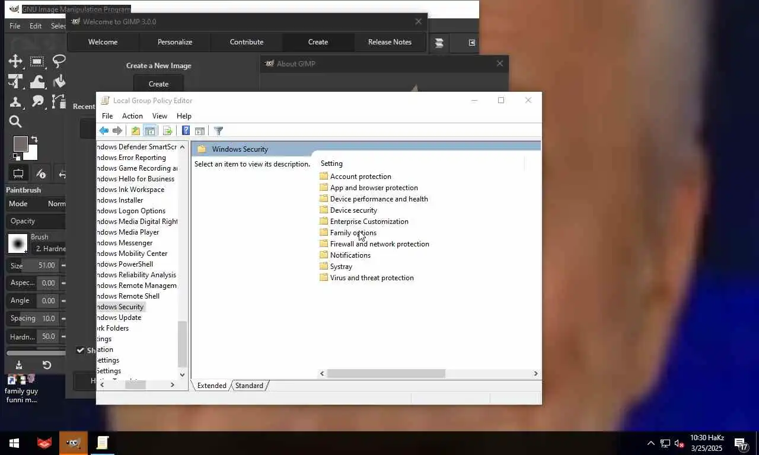Toggle the checked checkbox in GIMP Welcome dialog

pos(81,350)
